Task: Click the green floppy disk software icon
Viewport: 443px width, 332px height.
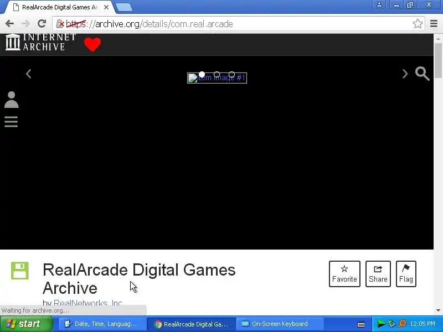Action: (x=20, y=271)
